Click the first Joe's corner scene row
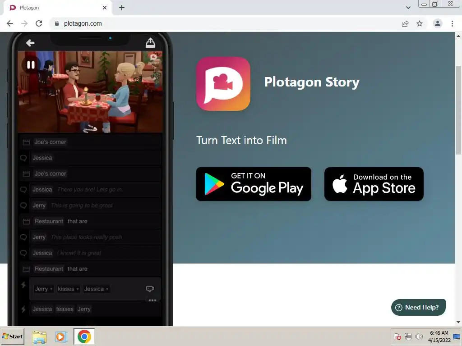The height and width of the screenshot is (346, 462). pyautogui.click(x=90, y=142)
